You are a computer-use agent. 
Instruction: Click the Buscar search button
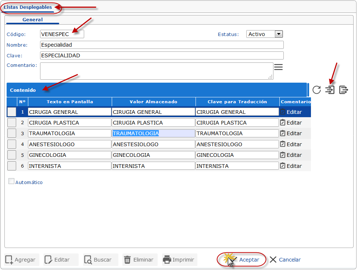(98, 260)
